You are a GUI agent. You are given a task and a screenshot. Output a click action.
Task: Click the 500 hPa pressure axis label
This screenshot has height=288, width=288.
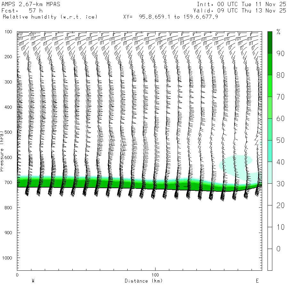tap(8, 132)
